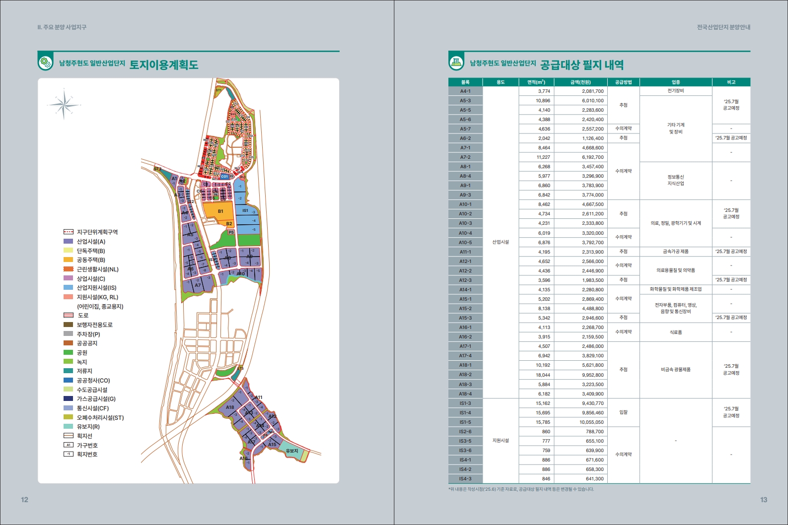Click the 입찰 supply method cell
Image resolution: width=788 pixels, height=525 pixels.
[623, 412]
